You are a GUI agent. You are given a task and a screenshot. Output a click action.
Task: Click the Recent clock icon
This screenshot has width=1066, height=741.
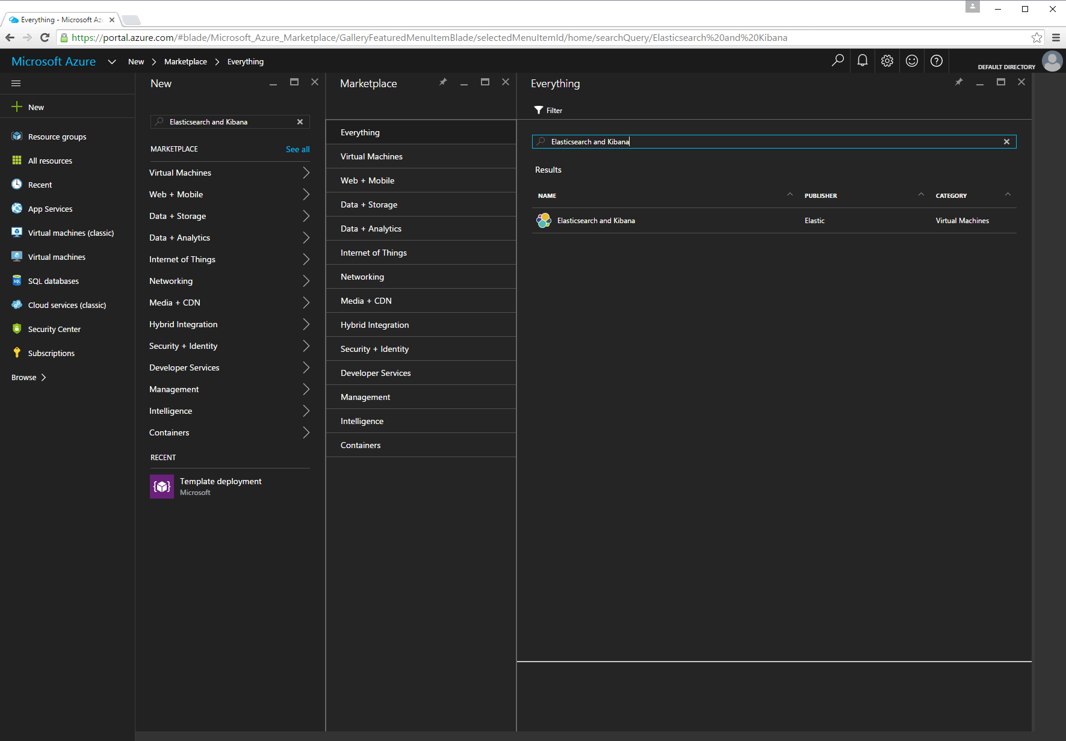[x=17, y=185]
